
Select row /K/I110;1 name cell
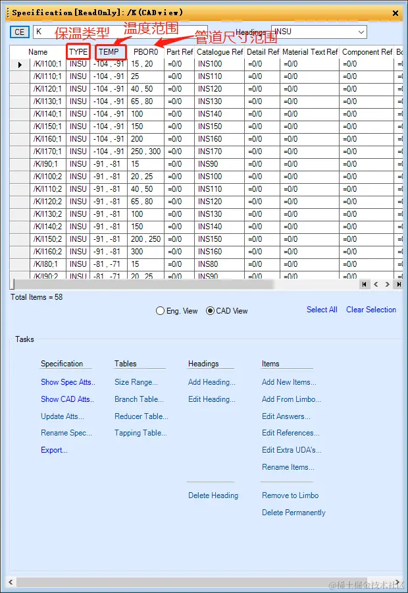(48, 76)
